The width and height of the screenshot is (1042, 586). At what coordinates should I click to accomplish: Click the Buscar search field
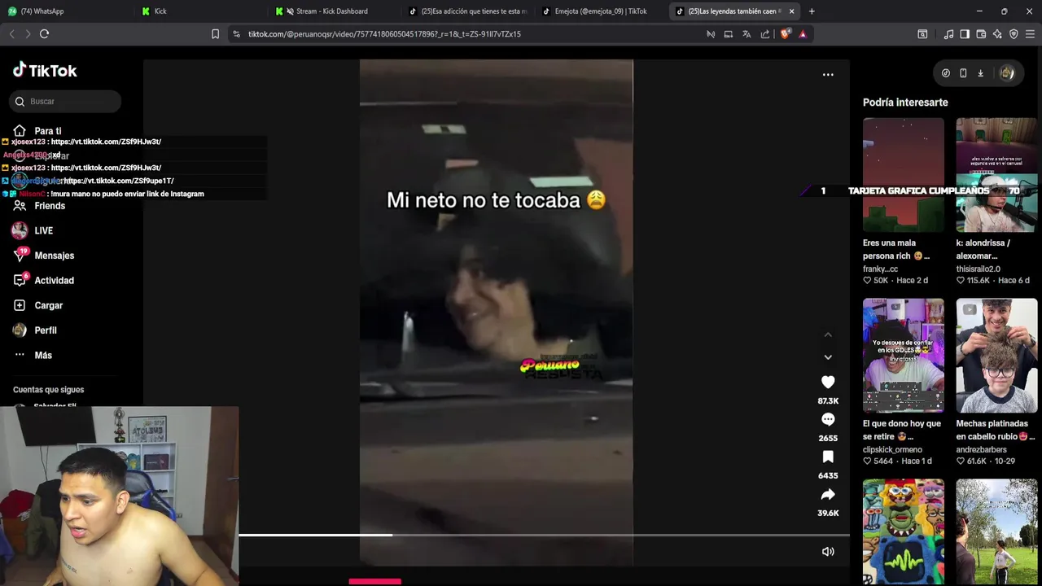tap(66, 101)
